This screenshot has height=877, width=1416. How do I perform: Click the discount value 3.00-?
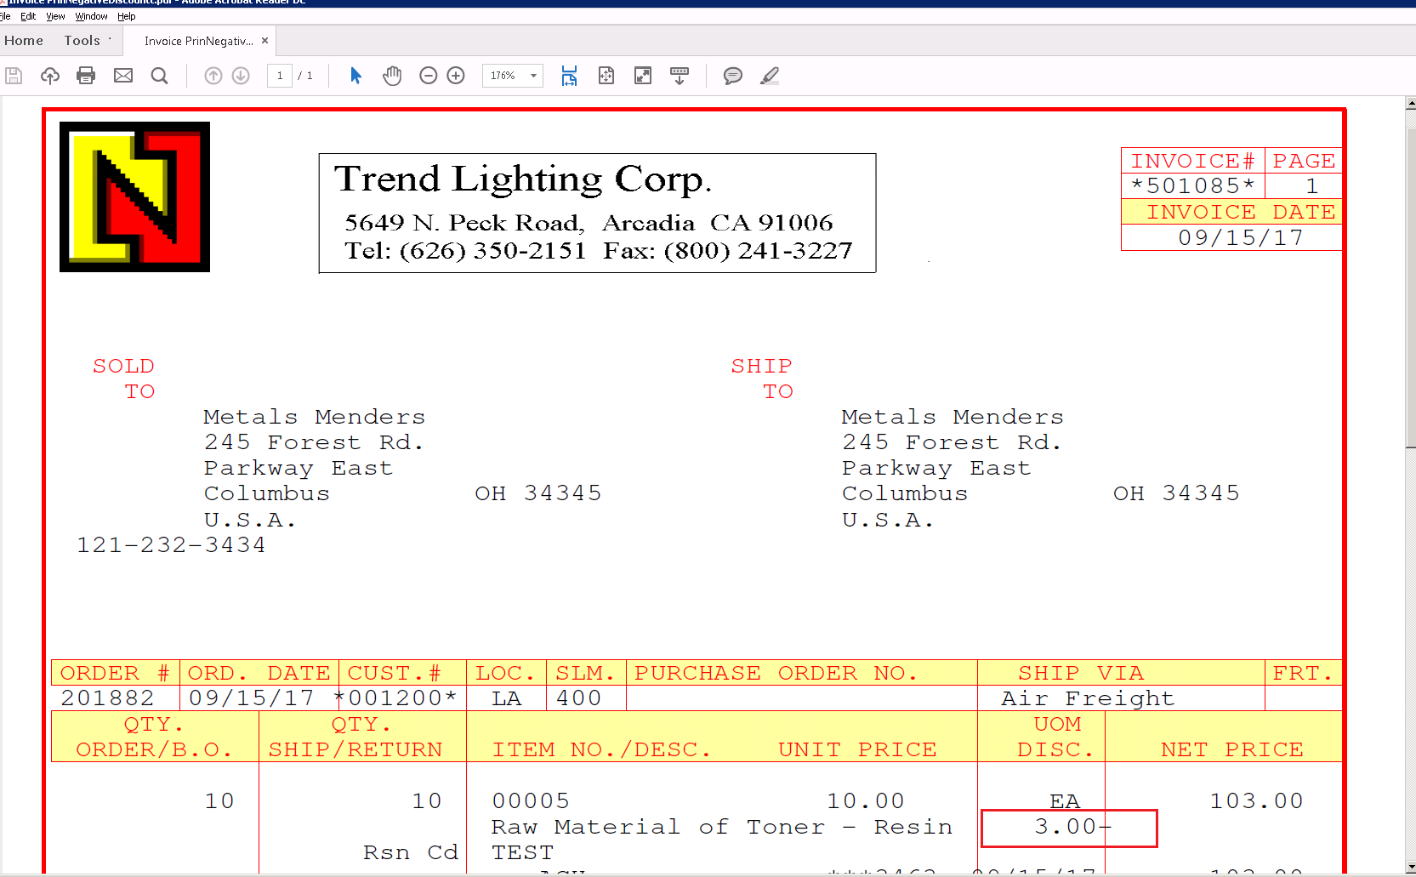pyautogui.click(x=1073, y=826)
